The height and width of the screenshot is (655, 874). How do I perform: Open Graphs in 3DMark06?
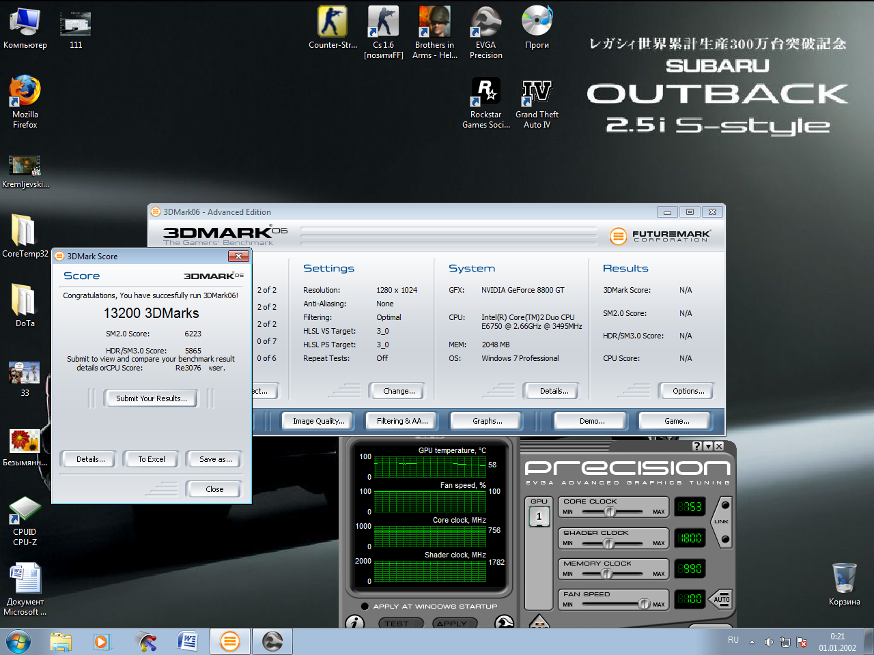coord(487,421)
